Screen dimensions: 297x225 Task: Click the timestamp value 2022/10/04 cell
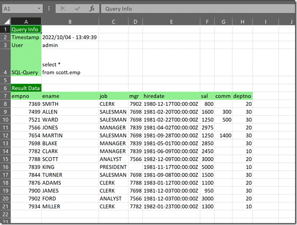69,37
